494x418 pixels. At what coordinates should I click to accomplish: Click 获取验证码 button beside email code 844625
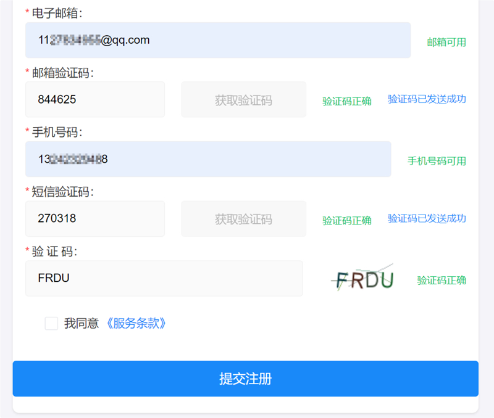(243, 99)
